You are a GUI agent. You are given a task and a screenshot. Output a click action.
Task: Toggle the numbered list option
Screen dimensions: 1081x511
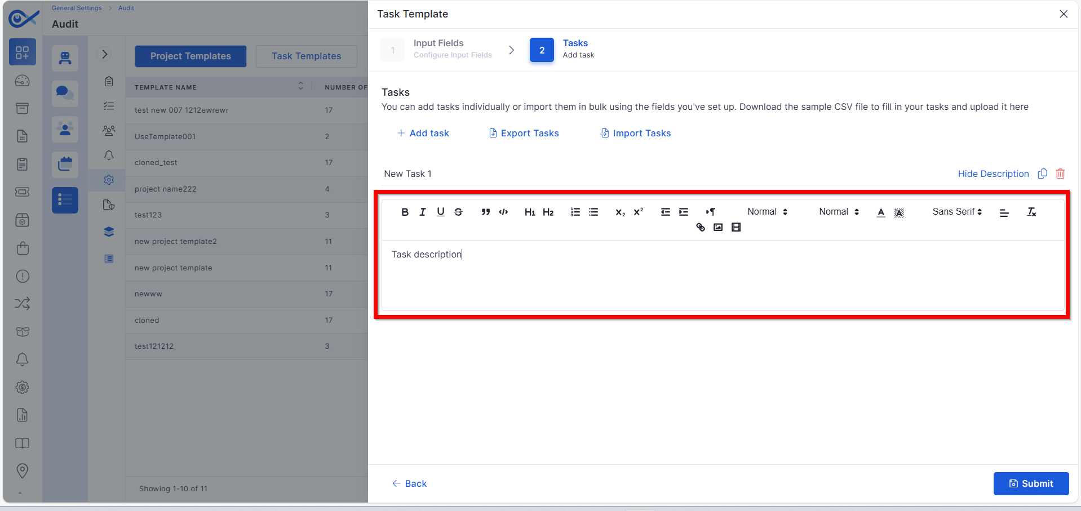(x=575, y=212)
